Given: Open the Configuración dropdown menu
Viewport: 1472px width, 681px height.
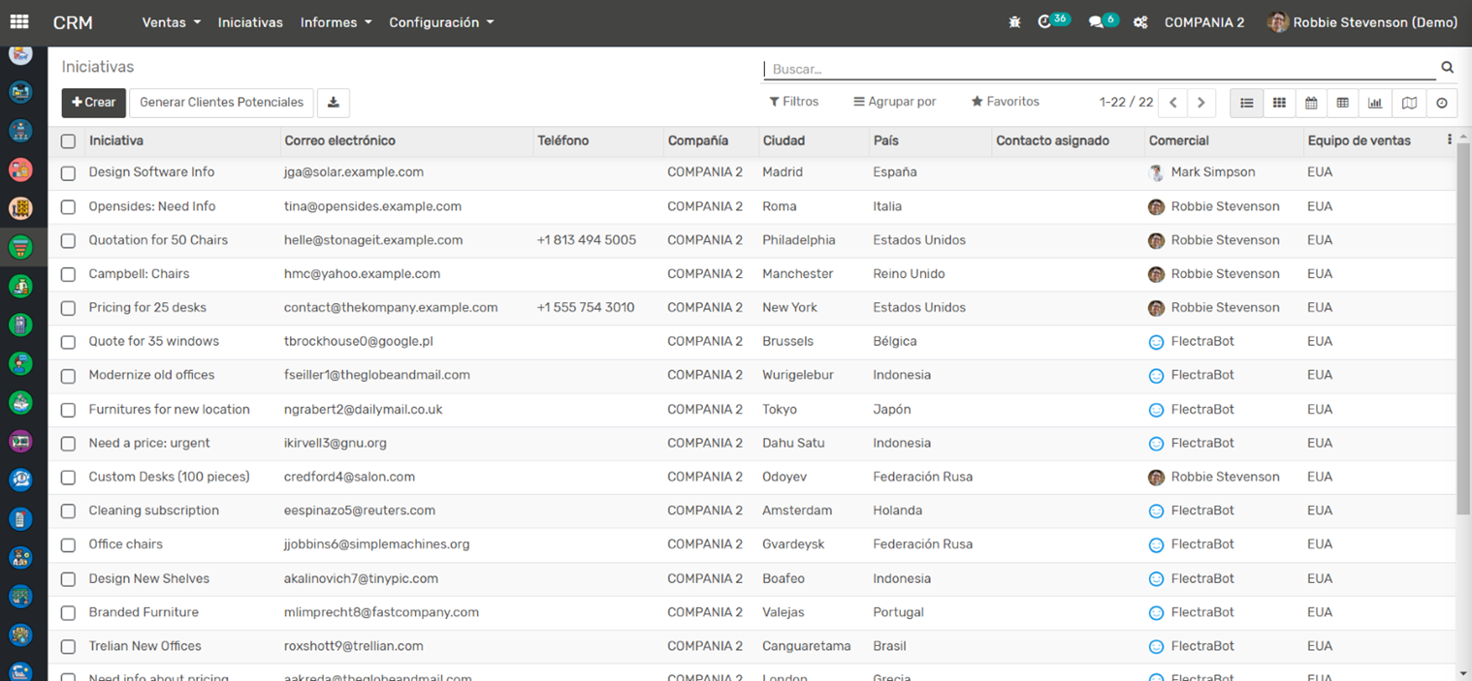Looking at the screenshot, I should [x=440, y=22].
